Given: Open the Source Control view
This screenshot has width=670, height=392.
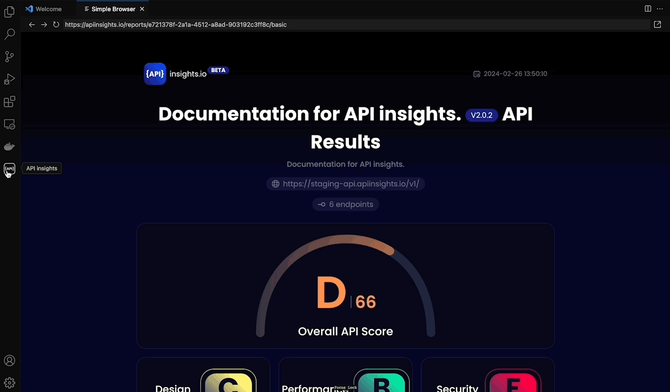Looking at the screenshot, I should 10,57.
